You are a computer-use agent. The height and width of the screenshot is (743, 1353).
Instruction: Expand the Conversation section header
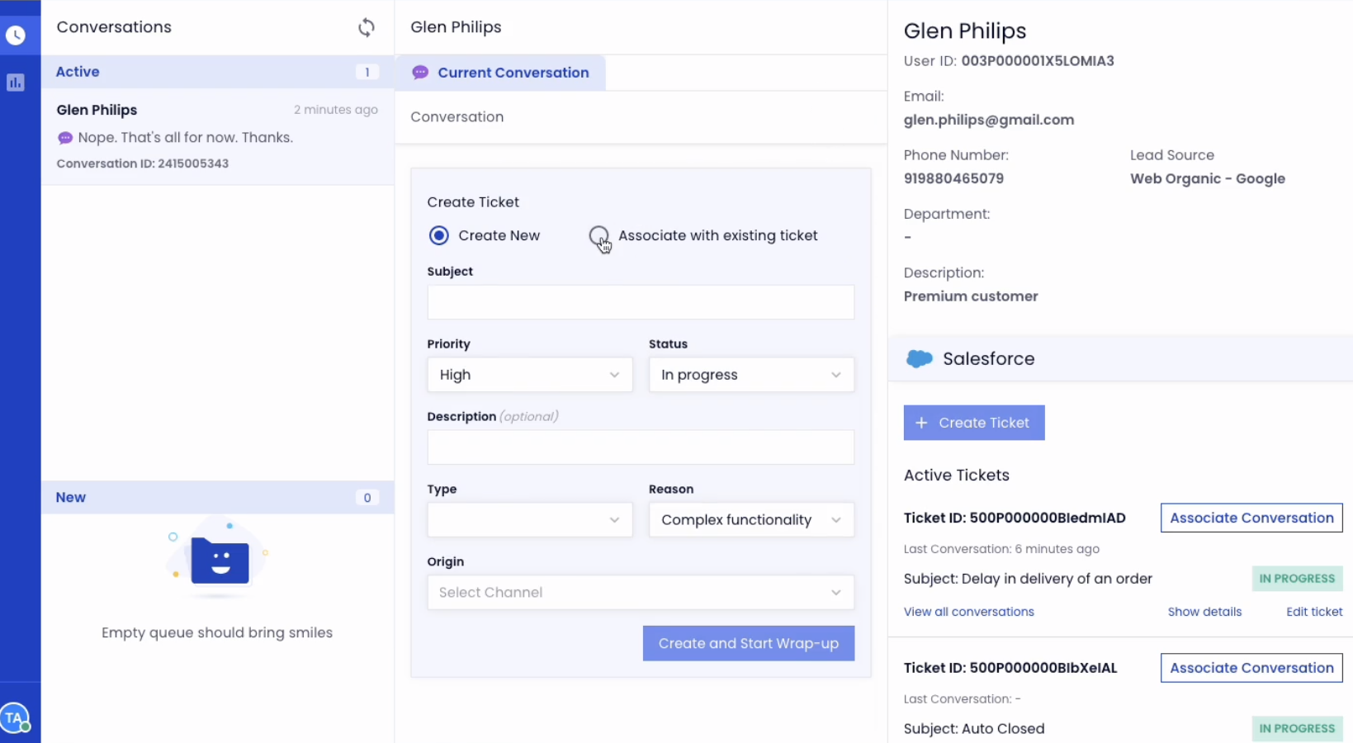(x=641, y=117)
